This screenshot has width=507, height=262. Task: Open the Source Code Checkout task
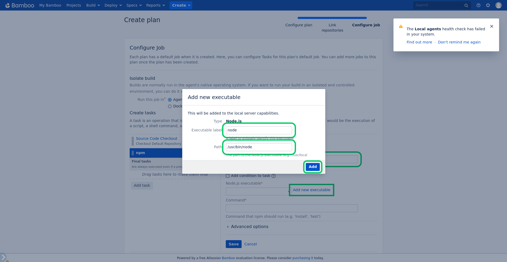(x=157, y=139)
